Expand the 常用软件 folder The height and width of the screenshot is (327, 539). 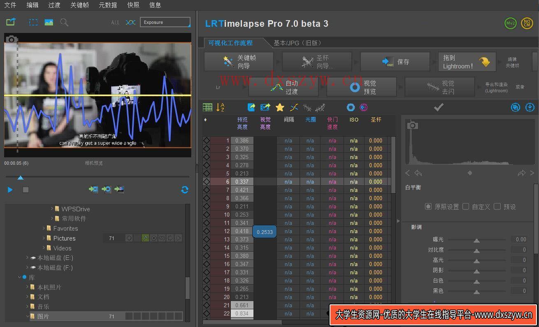[52, 218]
